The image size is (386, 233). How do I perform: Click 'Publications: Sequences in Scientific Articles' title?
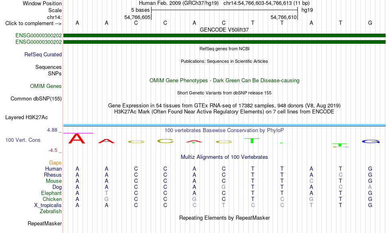point(224,61)
